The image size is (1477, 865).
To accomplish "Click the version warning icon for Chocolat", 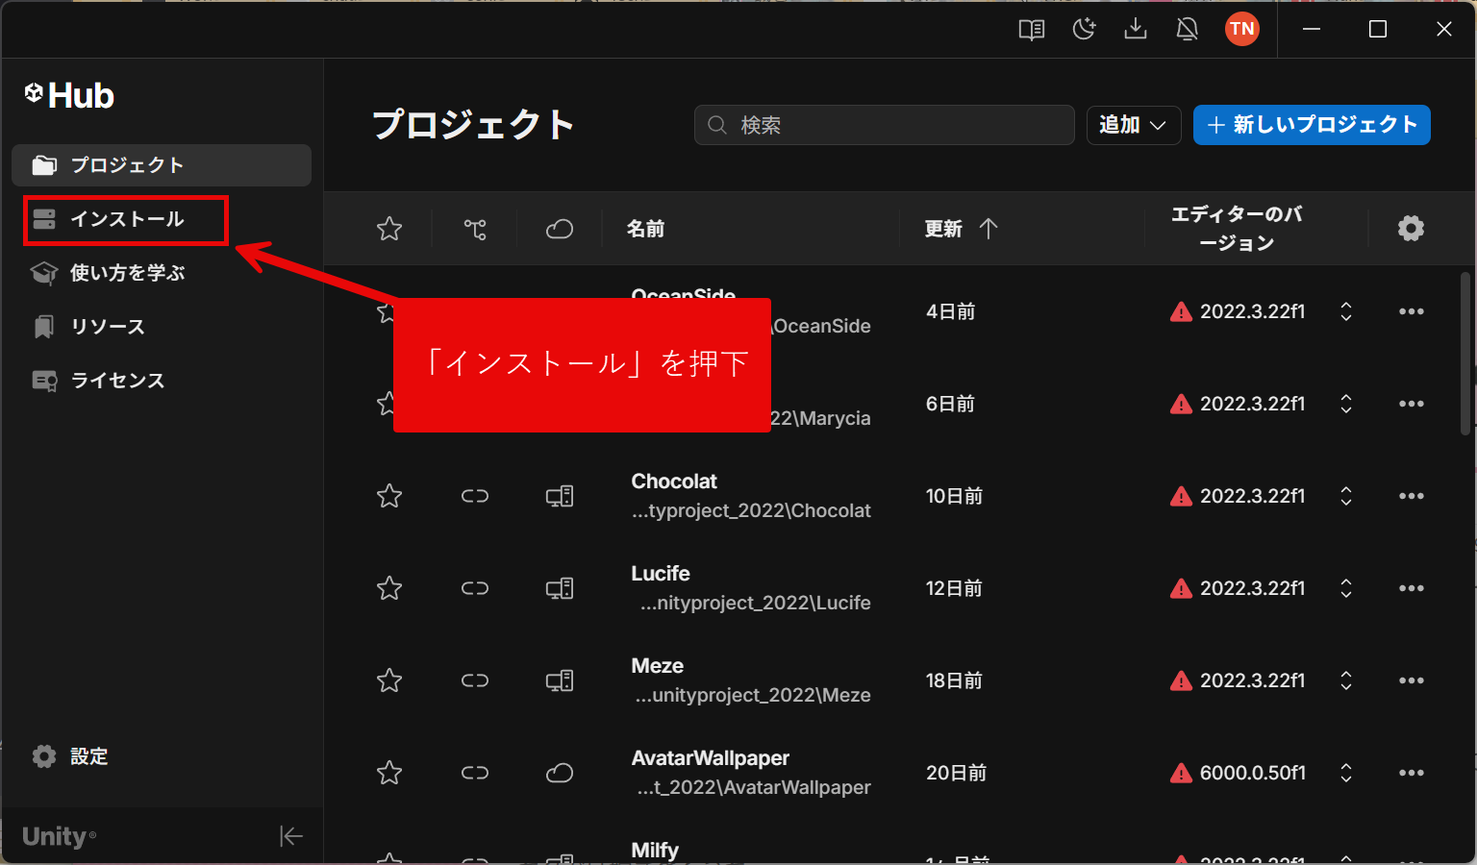I will tap(1181, 497).
